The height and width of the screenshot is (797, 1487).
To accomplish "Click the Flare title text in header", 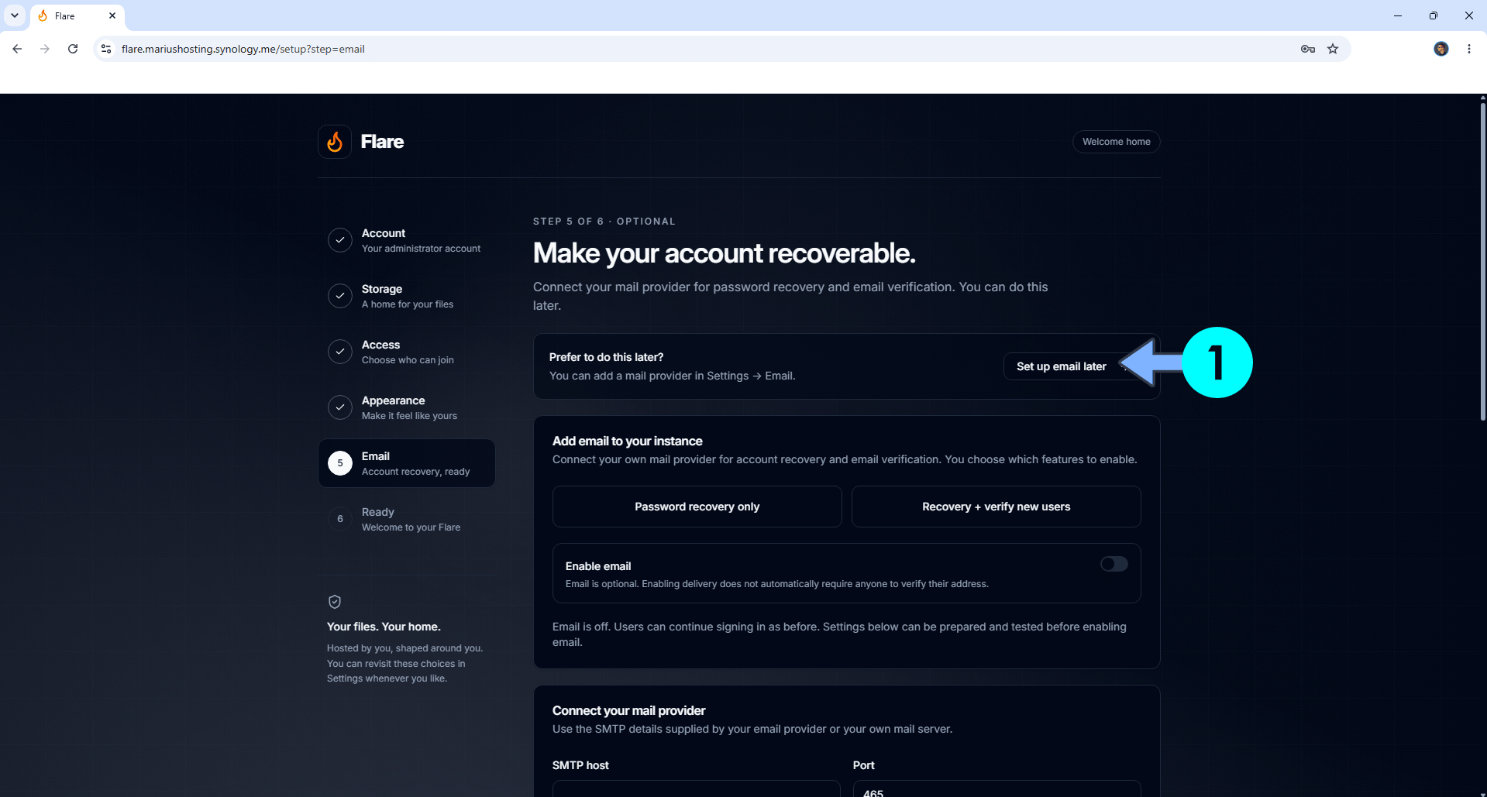I will tap(382, 142).
